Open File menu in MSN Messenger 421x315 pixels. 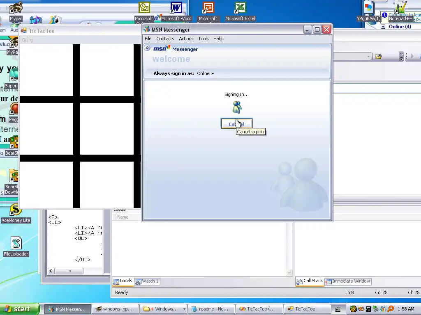click(x=148, y=39)
